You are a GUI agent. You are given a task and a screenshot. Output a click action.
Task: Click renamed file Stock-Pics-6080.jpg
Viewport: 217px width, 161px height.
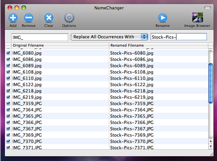(x=132, y=53)
